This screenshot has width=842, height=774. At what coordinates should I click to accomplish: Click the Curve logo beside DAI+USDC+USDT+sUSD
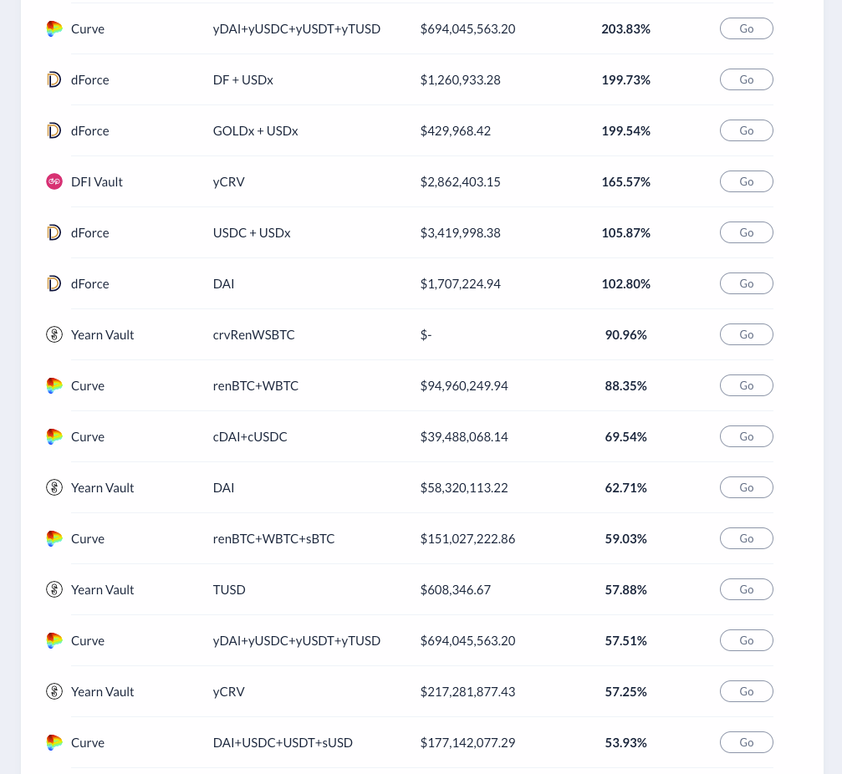tap(54, 742)
